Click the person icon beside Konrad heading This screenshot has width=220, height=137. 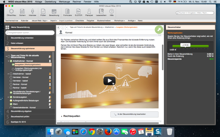(x=61, y=32)
